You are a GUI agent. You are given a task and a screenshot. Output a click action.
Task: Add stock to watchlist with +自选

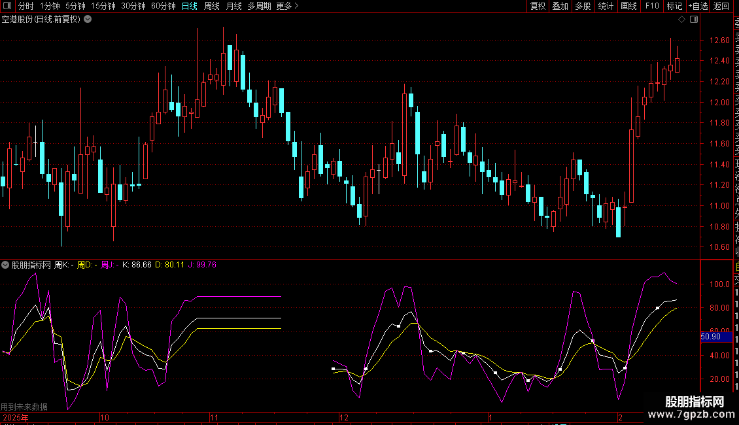point(697,6)
